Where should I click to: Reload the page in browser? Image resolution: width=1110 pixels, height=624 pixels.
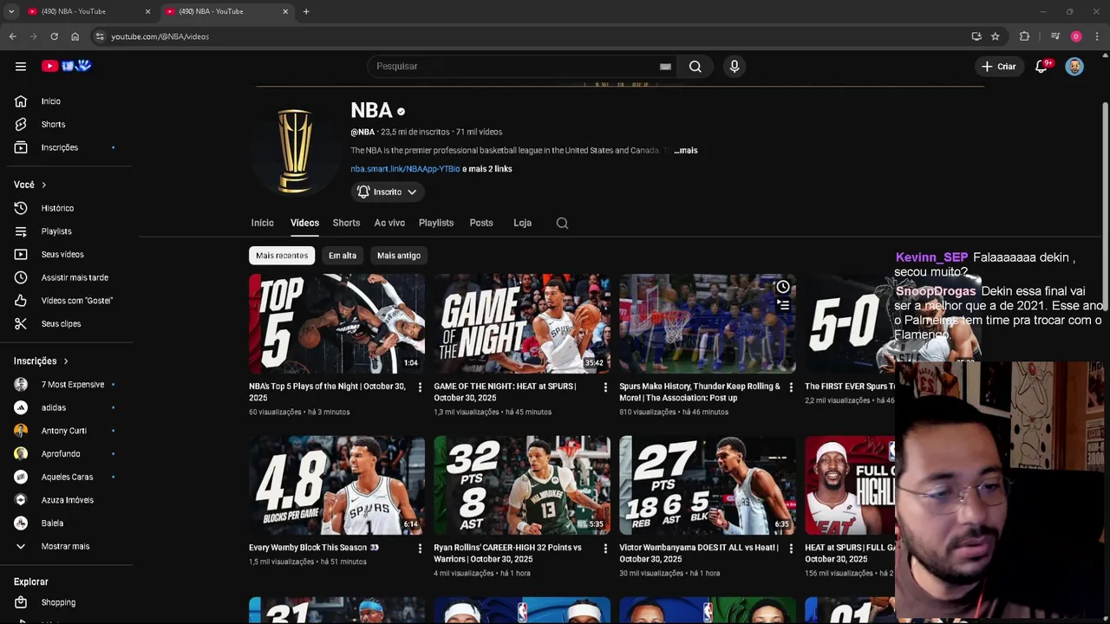point(54,36)
